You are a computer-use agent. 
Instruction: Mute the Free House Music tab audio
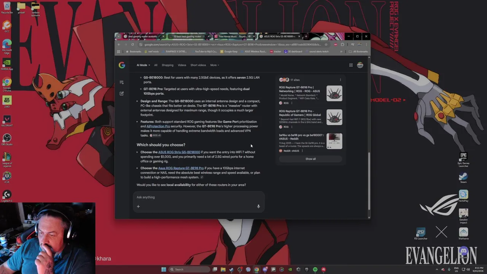(249, 37)
